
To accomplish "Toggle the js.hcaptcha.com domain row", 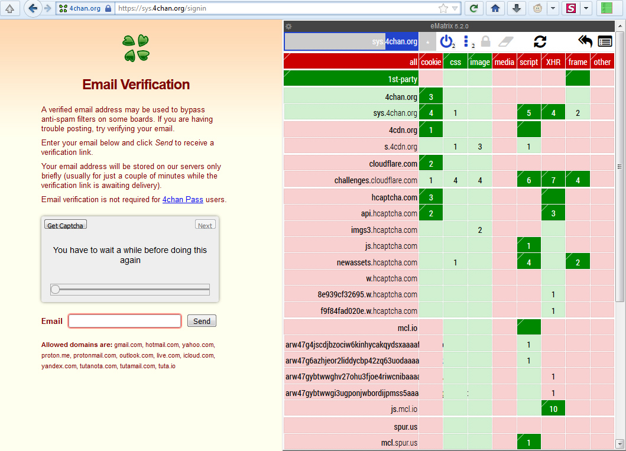I will pyautogui.click(x=351, y=246).
